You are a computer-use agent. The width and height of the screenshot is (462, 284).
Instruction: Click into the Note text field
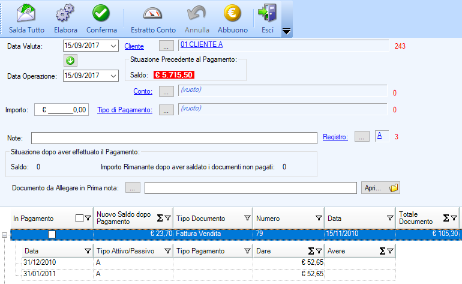pos(174,138)
